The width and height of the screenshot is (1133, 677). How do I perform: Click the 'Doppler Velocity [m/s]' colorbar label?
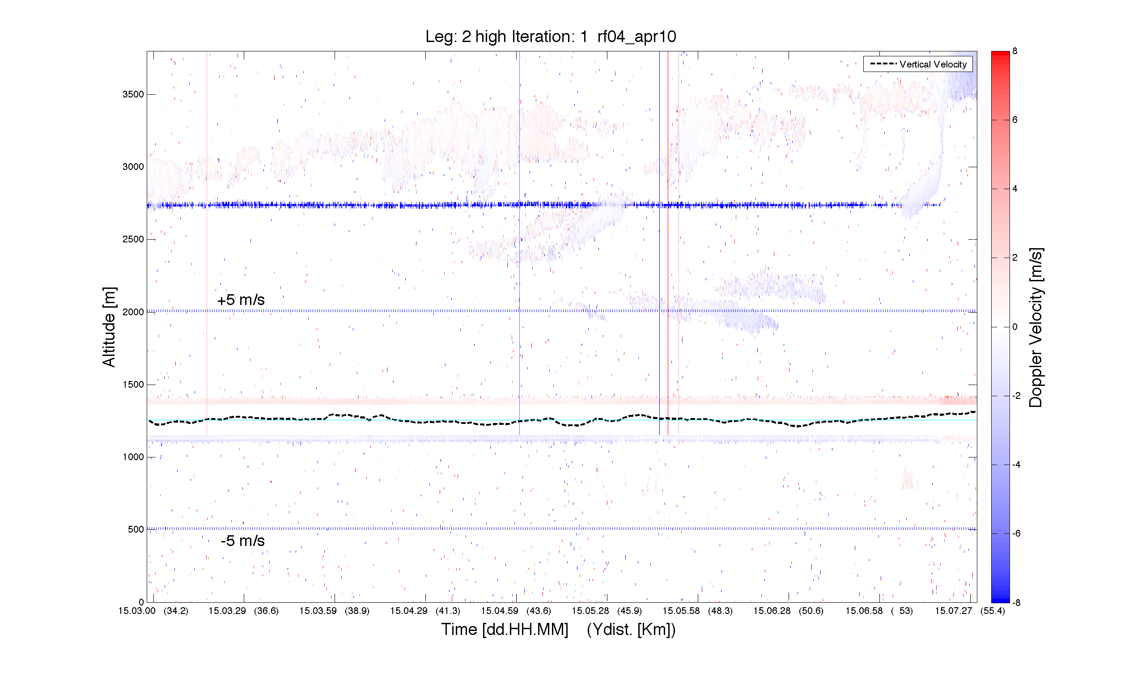(x=1036, y=328)
